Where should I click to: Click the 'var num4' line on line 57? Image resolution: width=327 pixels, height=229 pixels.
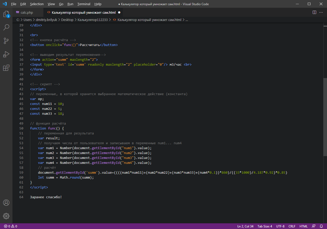[95, 163]
